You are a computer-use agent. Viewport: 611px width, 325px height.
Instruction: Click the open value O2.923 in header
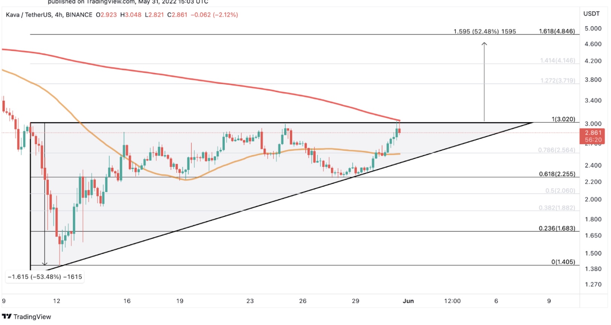click(106, 15)
